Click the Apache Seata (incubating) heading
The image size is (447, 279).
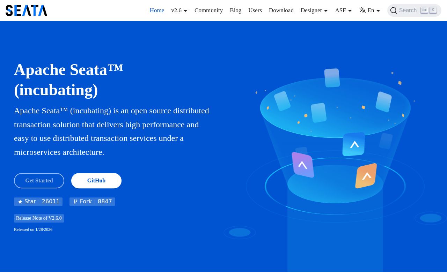click(68, 80)
